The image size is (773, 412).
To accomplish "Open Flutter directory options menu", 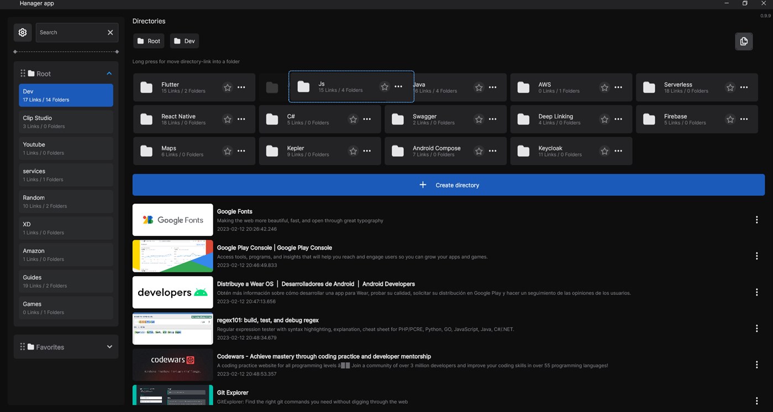I will (241, 87).
